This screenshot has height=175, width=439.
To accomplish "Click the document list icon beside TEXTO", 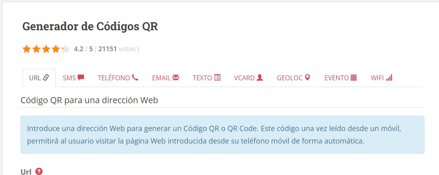I will (x=217, y=77).
